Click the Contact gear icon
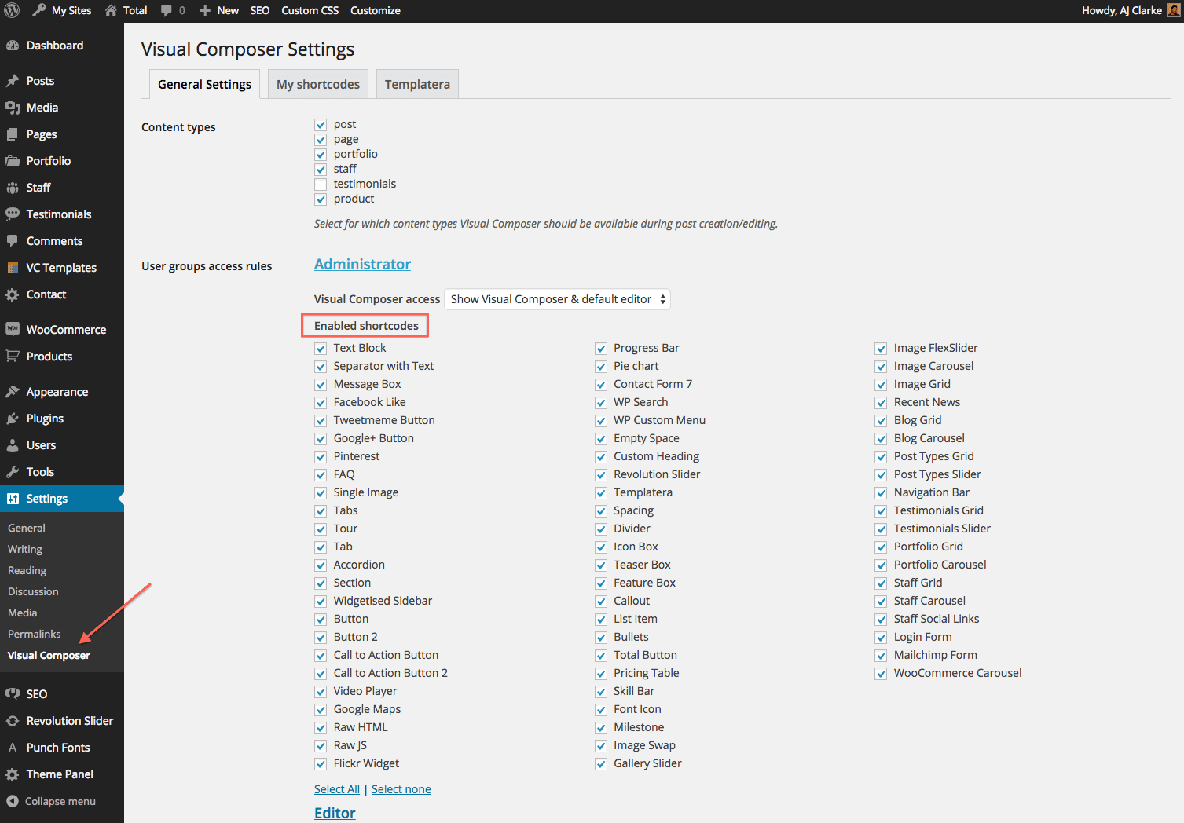Screen dimensions: 1184x823 (x=13, y=294)
